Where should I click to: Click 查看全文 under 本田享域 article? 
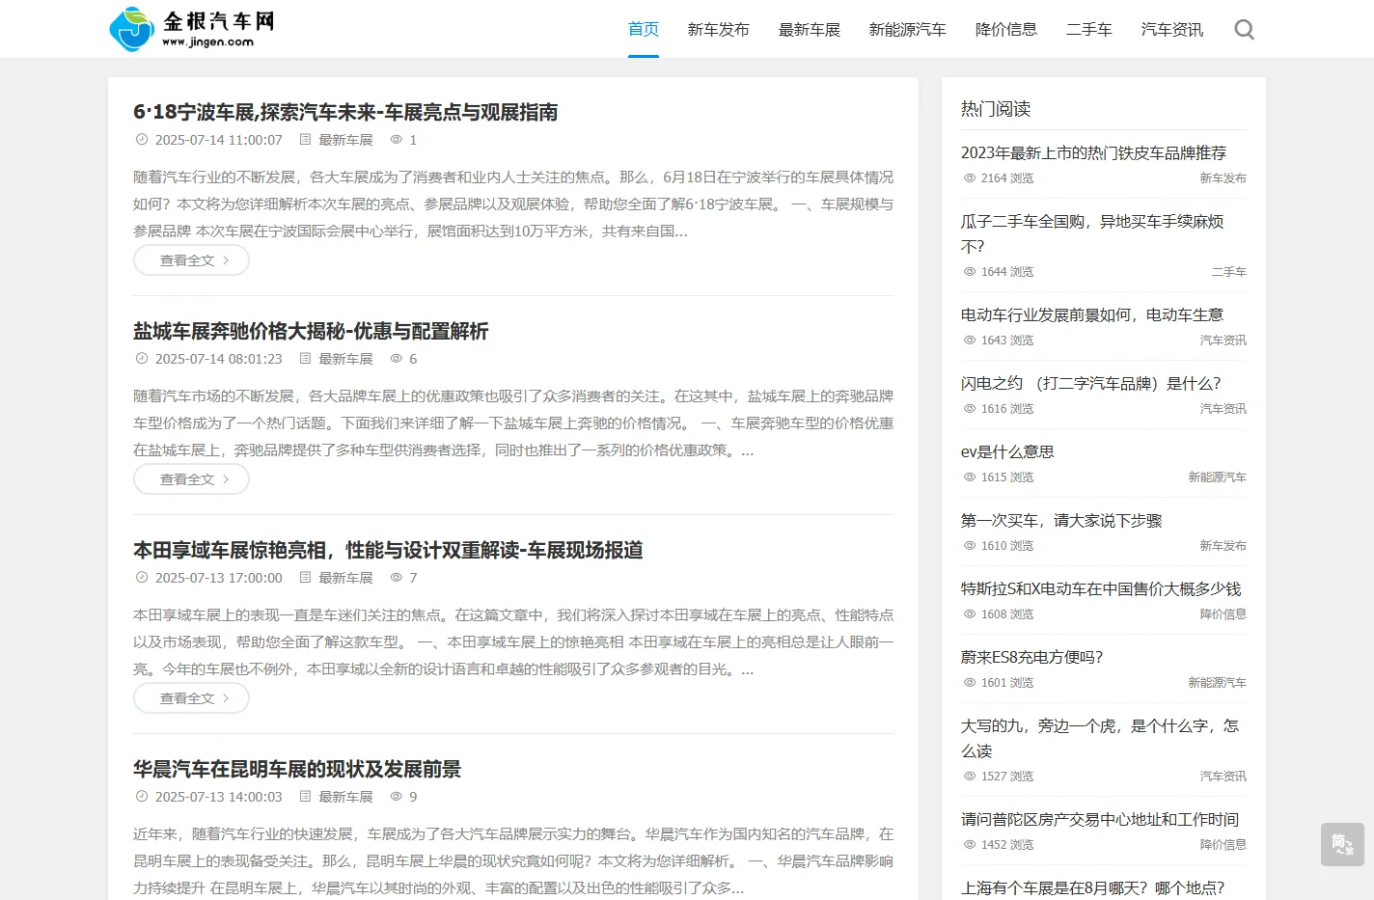[191, 698]
